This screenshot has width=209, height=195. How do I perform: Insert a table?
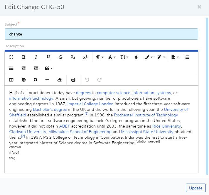(x=11, y=80)
